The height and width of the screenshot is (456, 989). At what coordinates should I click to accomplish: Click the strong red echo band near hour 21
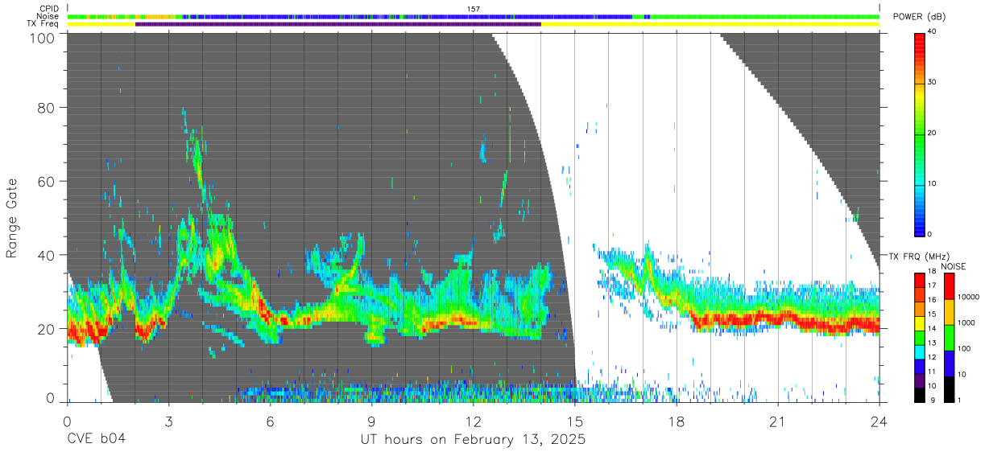[778, 319]
